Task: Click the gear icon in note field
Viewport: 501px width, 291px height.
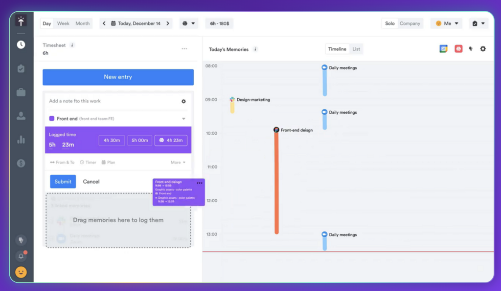Action: (x=183, y=102)
